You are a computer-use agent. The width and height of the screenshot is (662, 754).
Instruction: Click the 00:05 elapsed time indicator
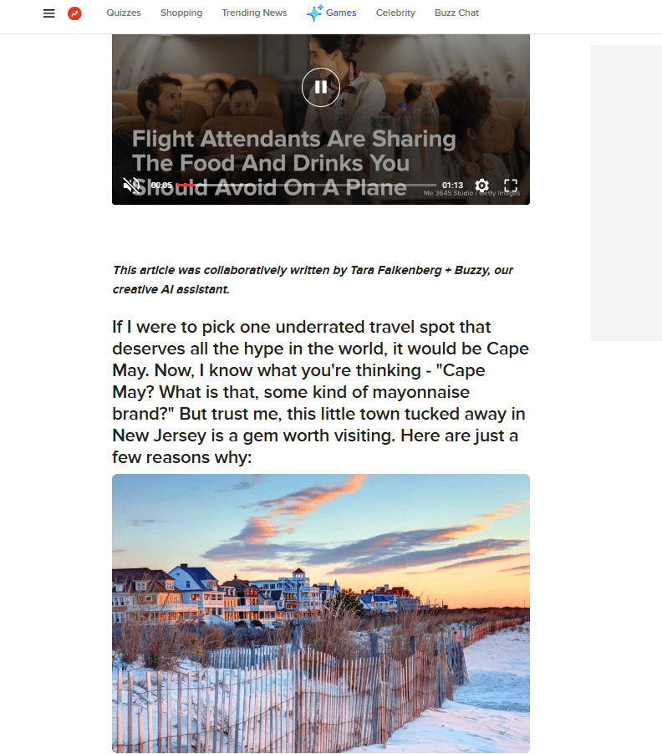point(161,185)
